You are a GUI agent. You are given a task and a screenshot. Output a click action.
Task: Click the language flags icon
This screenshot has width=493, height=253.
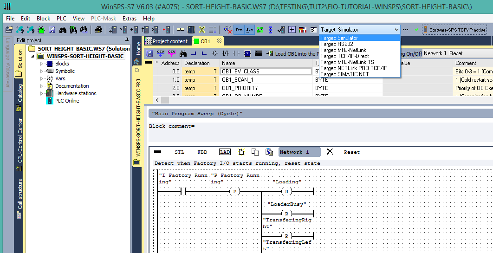pyautogui.click(x=303, y=30)
